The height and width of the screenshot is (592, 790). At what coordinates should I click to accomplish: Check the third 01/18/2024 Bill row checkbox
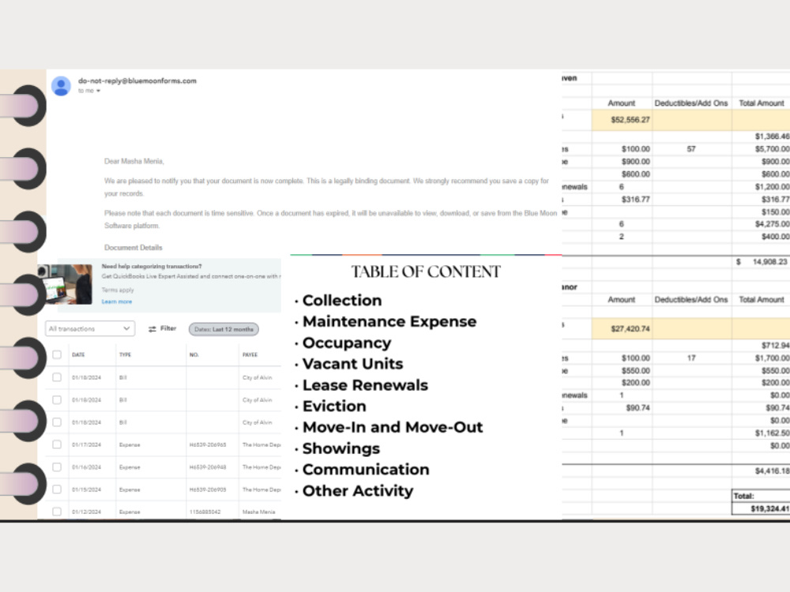[x=57, y=422]
